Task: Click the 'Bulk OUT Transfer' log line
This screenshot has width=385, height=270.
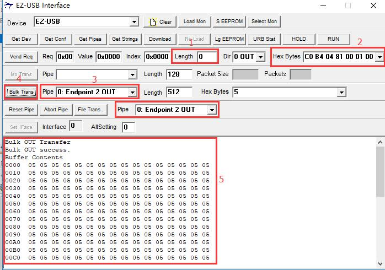Action: click(x=38, y=142)
